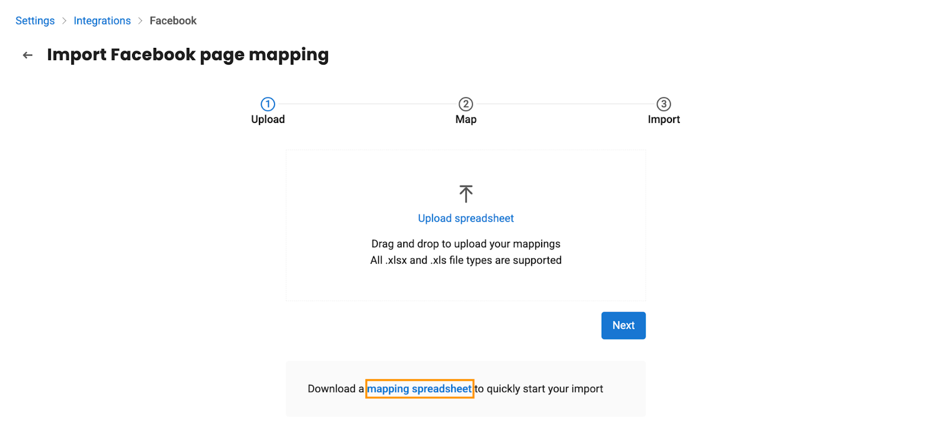
Task: Click the Map step label
Action: pyautogui.click(x=466, y=120)
